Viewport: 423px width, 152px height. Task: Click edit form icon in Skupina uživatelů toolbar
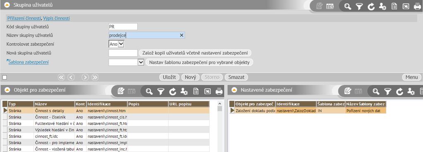click(x=319, y=6)
